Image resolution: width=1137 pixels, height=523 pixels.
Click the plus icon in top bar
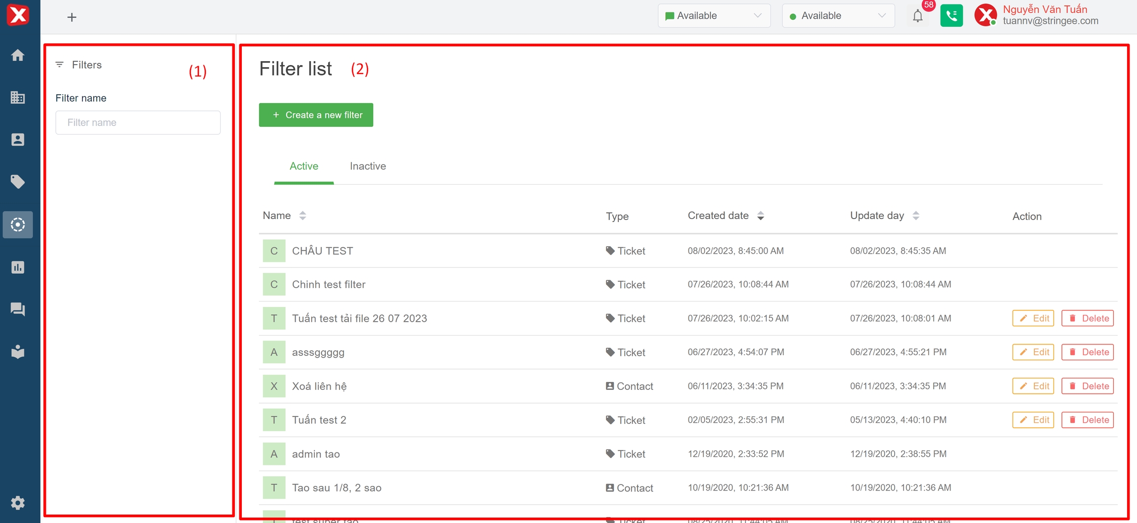(72, 17)
